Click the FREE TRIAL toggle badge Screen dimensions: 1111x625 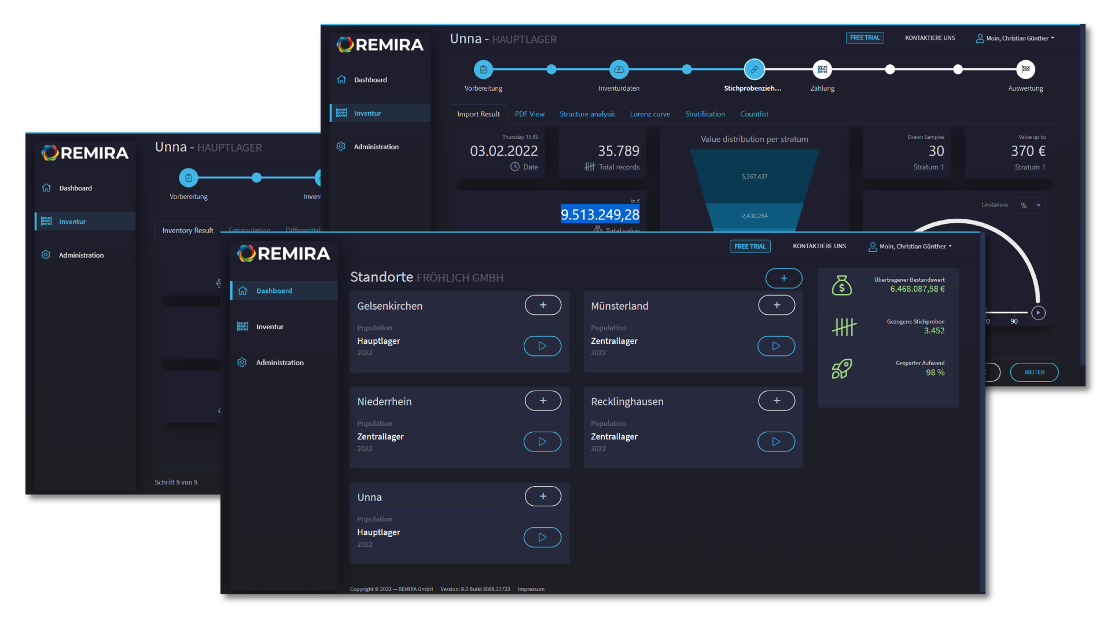[749, 246]
